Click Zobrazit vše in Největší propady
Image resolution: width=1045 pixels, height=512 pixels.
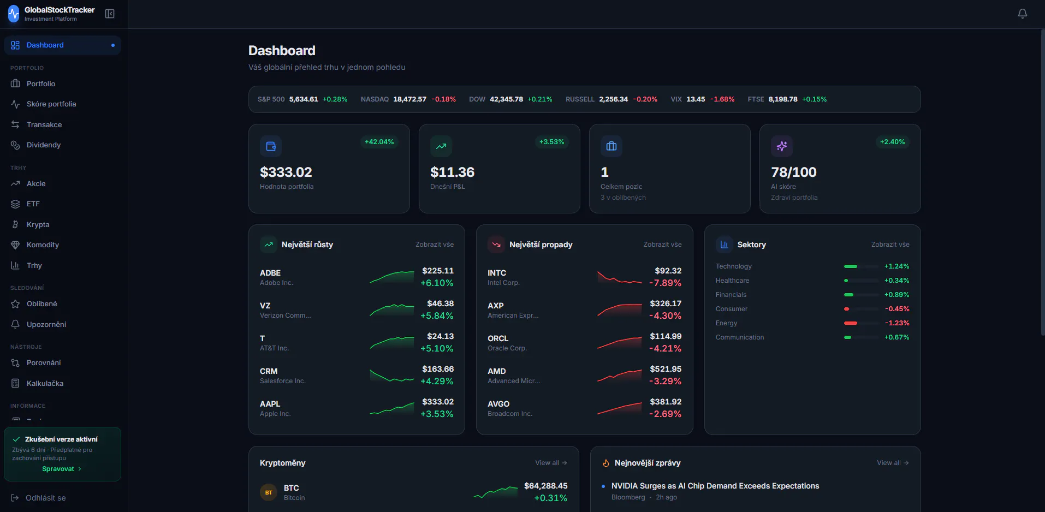click(x=662, y=245)
